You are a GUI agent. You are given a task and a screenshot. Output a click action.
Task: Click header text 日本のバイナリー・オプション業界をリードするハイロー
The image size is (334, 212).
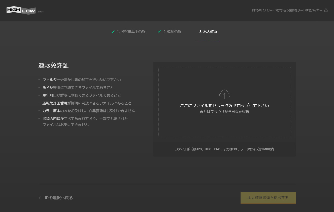tap(286, 10)
